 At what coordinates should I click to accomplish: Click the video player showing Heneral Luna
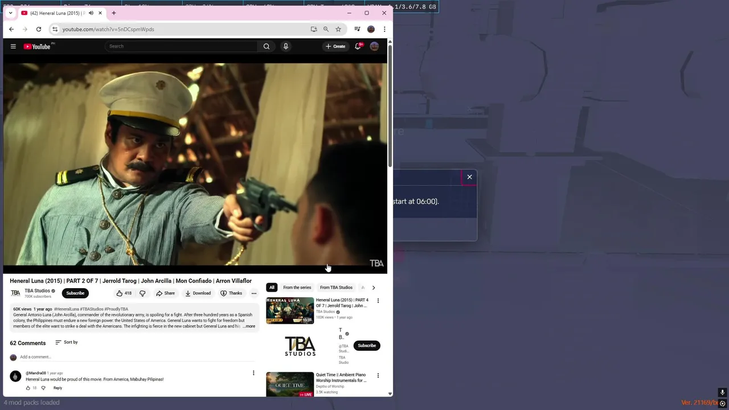[195, 165]
